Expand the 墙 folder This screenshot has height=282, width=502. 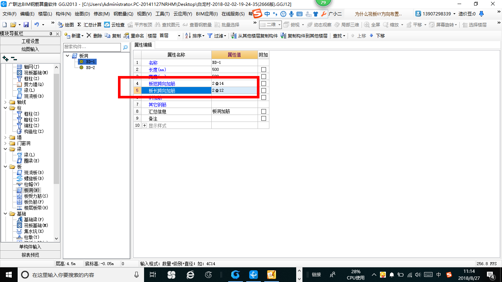6,137
